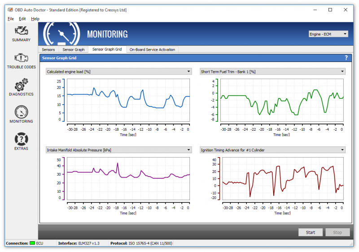Select the Monitoring gauge icon

pos(21,112)
